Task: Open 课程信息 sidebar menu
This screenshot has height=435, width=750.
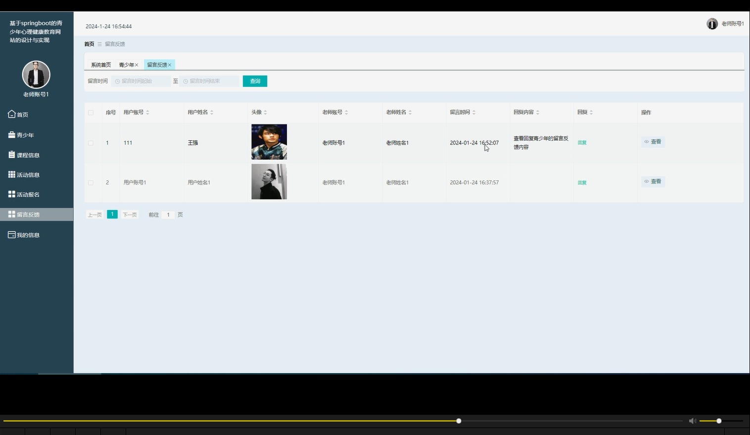Action: (x=37, y=155)
